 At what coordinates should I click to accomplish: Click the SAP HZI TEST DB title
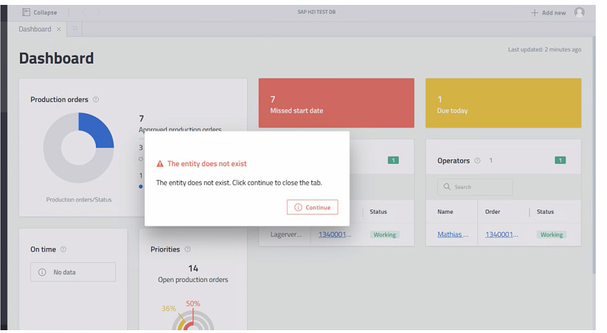point(316,12)
